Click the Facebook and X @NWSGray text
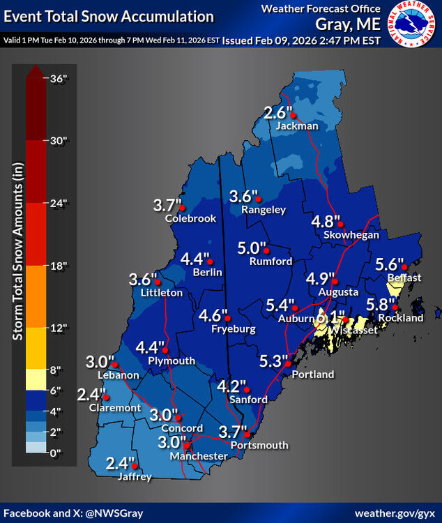 coord(74,513)
